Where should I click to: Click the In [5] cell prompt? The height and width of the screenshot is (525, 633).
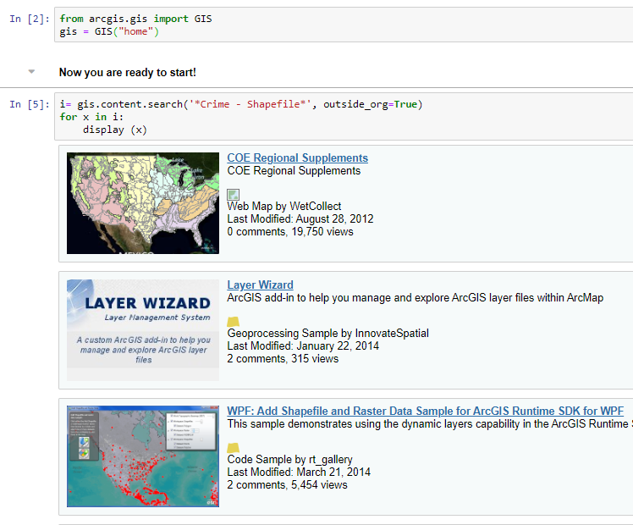[30, 104]
